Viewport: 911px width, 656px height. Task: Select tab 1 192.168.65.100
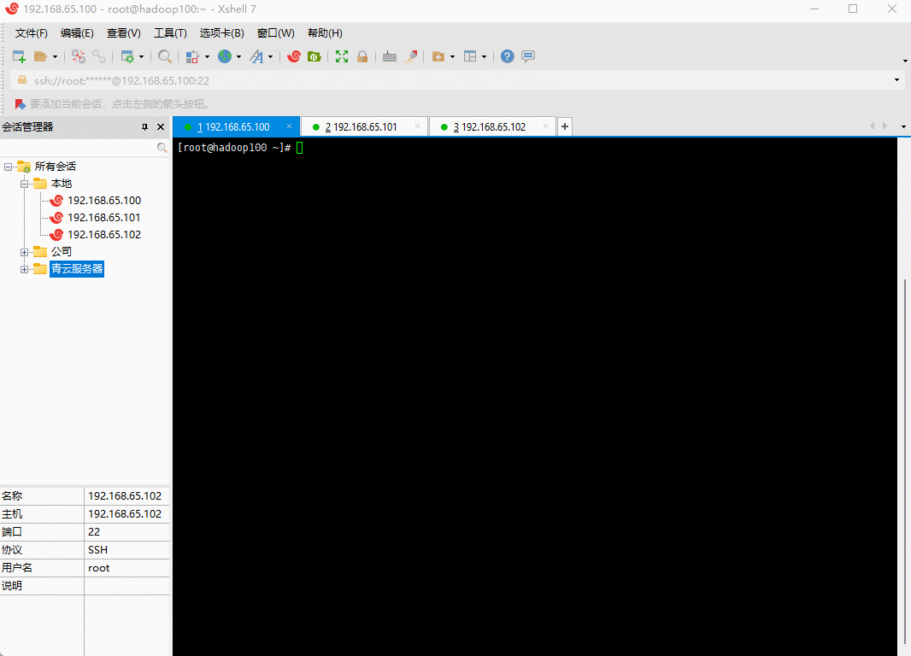click(237, 127)
